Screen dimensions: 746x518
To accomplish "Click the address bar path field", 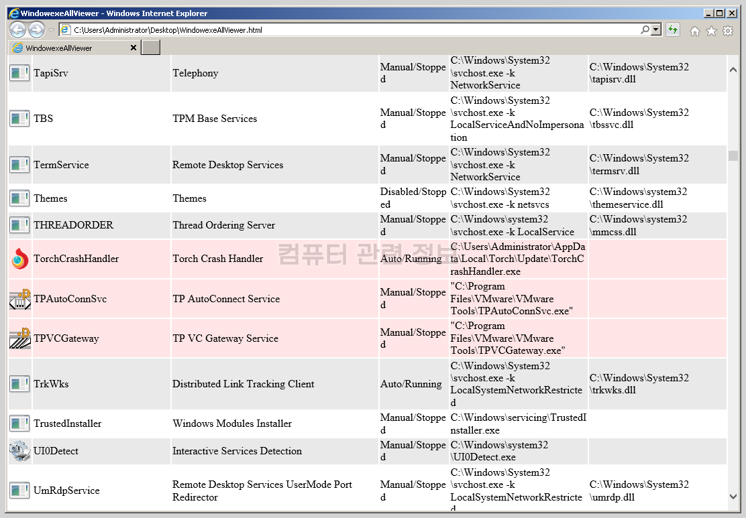I will (352, 30).
